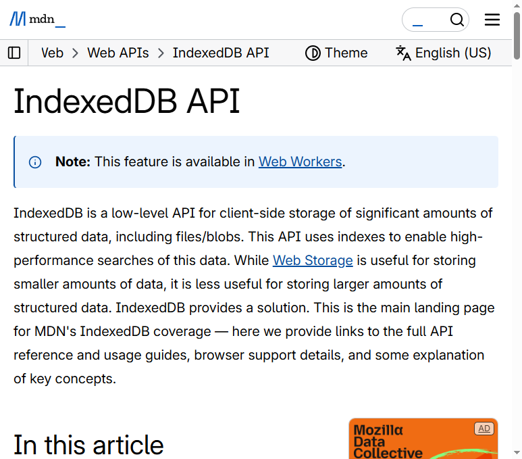Click the magnifying glass search icon
This screenshot has width=522, height=459.
click(457, 20)
